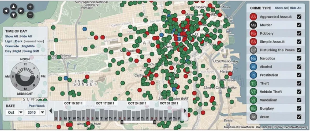Click the Alcohol Al icon
Image resolution: width=310 pixels, height=131 pixels.
coord(253,67)
